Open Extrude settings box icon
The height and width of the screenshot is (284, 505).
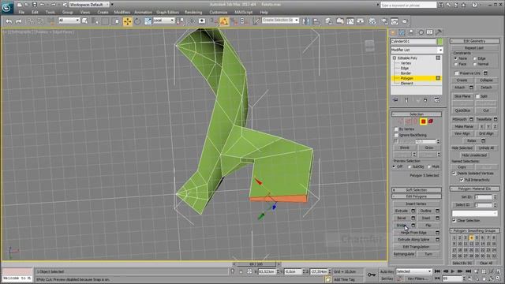pos(413,211)
